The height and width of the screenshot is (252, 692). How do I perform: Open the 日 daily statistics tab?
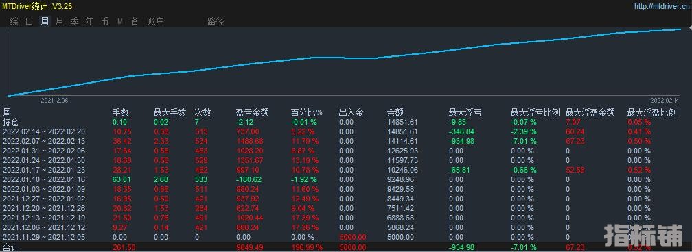click(29, 22)
